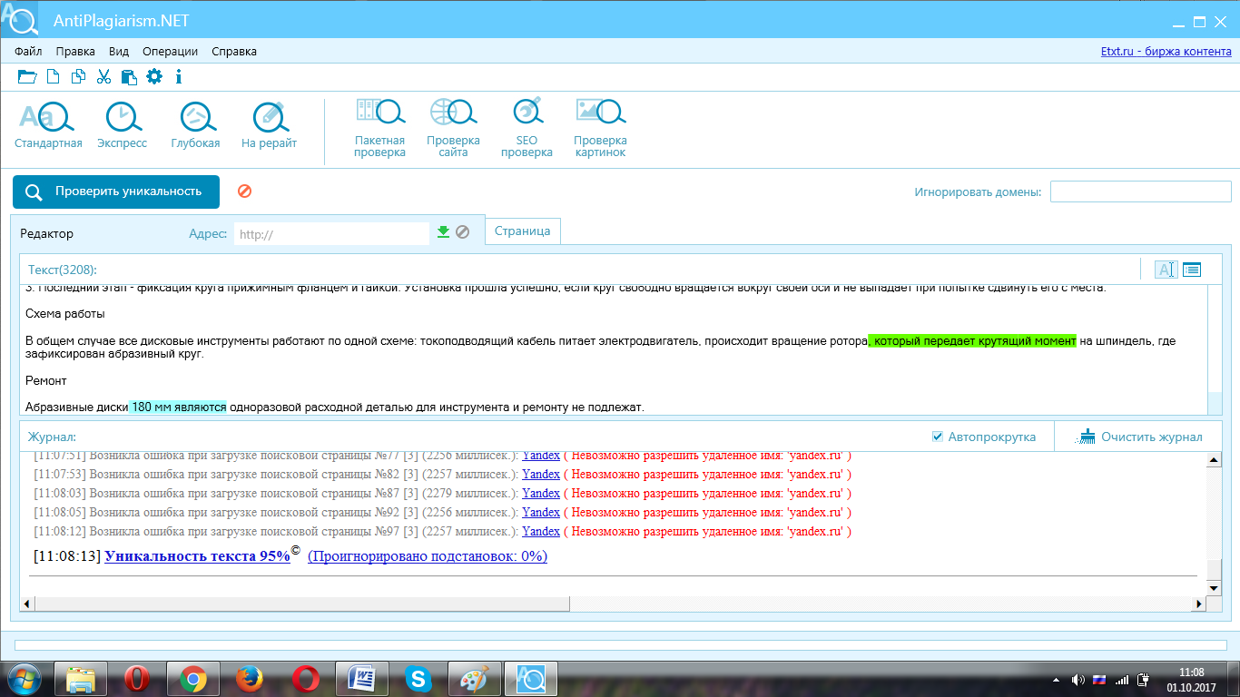This screenshot has height=697, width=1240.
Task: Open Google Chrome from taskbar
Action: tap(192, 679)
